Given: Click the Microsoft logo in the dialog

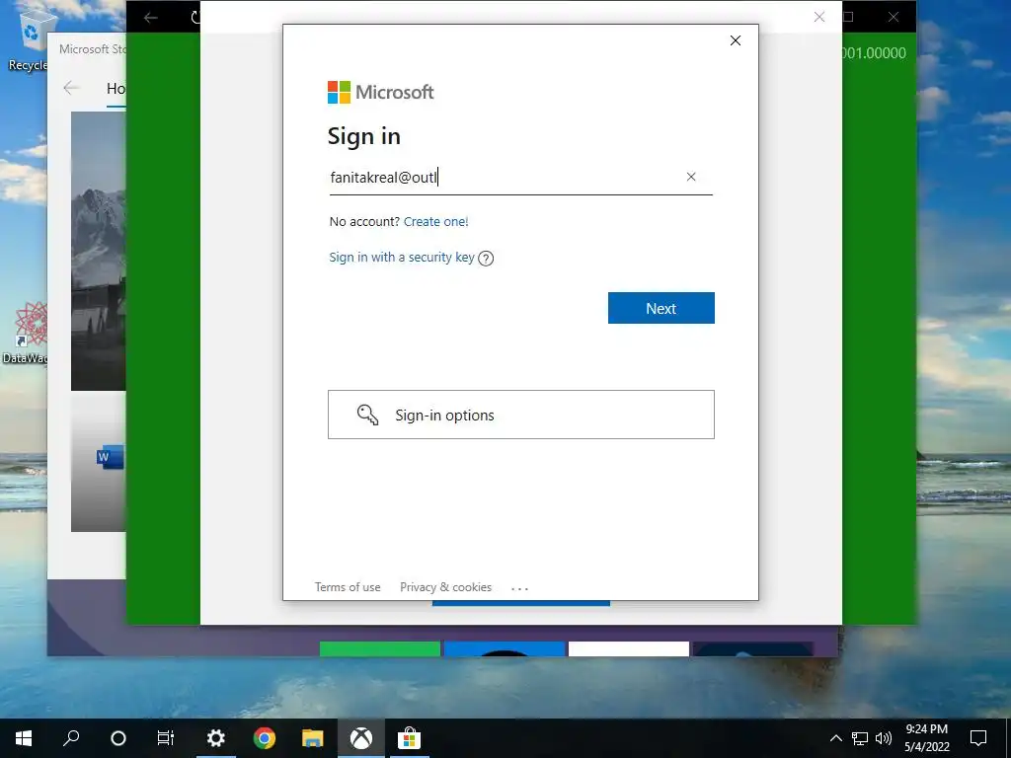Looking at the screenshot, I should pyautogui.click(x=380, y=92).
